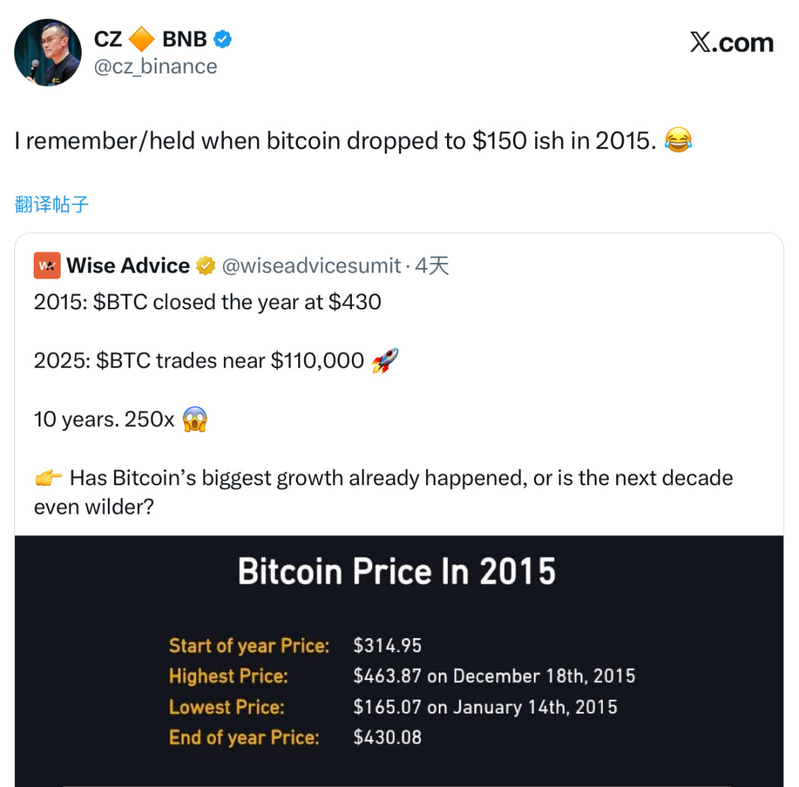
Task: Click the orange diamond icon after CZ
Action: (x=142, y=39)
